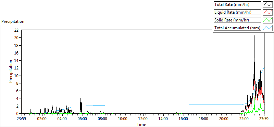The image size is (274, 127).
Task: Click the 18 y-axis tick label
Action: 16,45
